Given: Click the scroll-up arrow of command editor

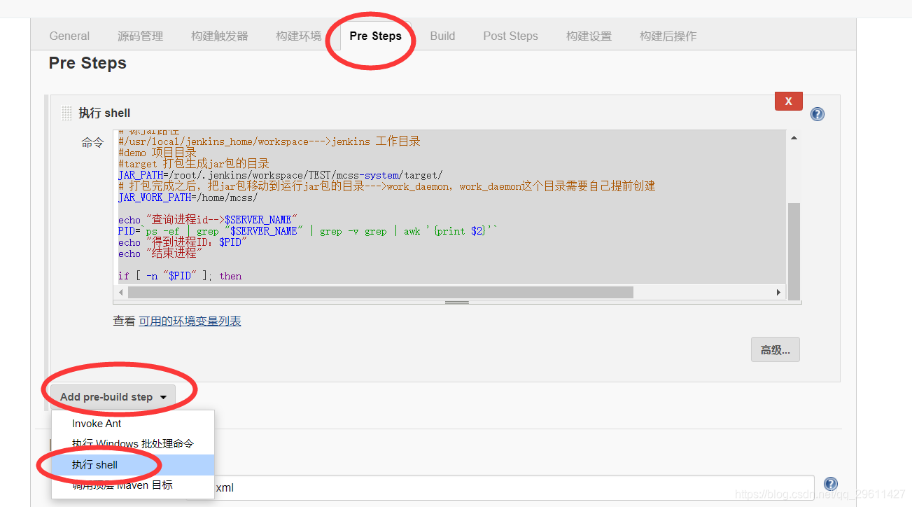Looking at the screenshot, I should click(x=794, y=138).
